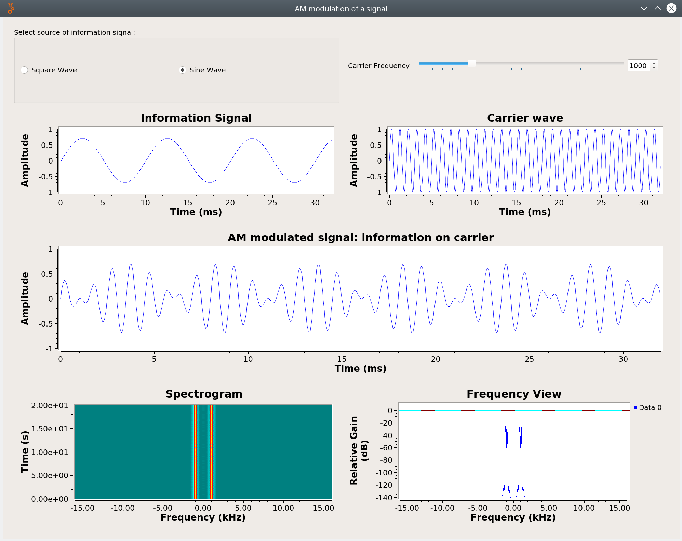Click the Information Signal plot area
The height and width of the screenshot is (541, 682).
tap(196, 161)
